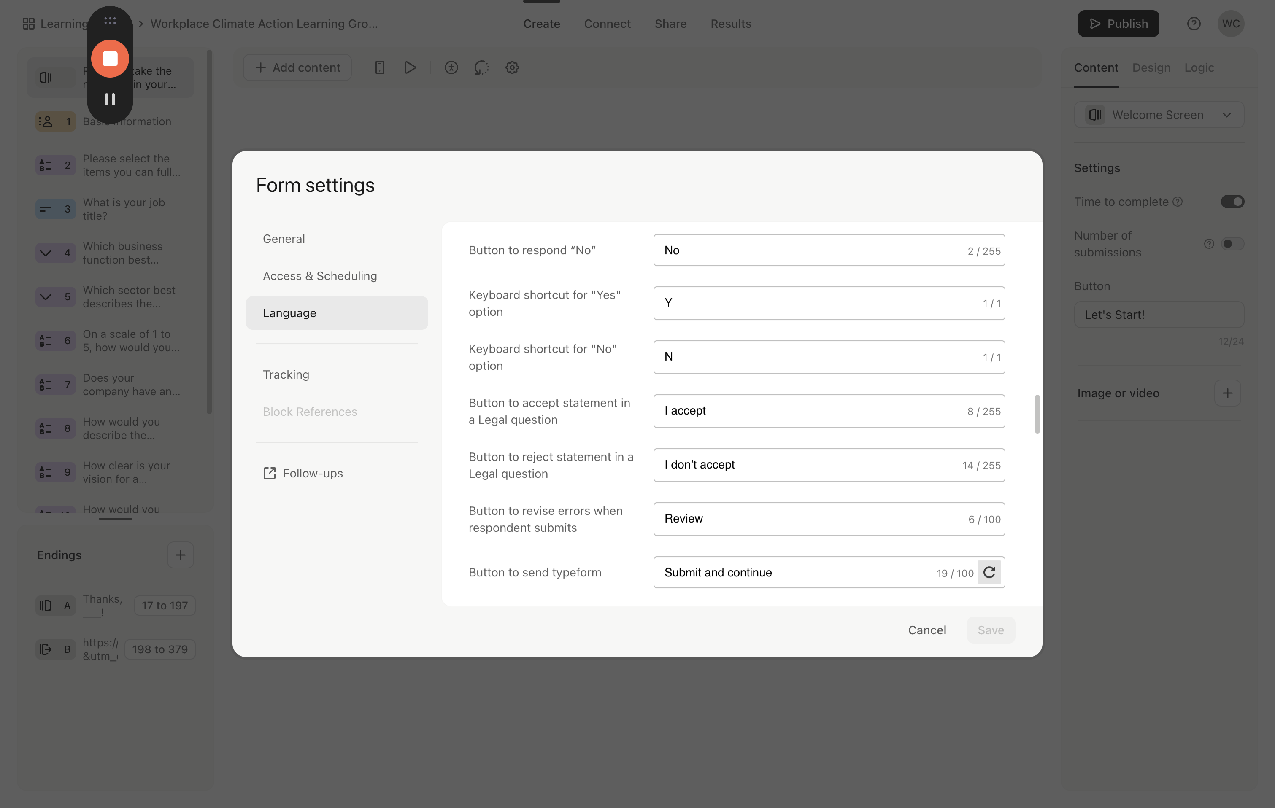
Task: Open the accessibility checker icon
Action: tap(451, 68)
